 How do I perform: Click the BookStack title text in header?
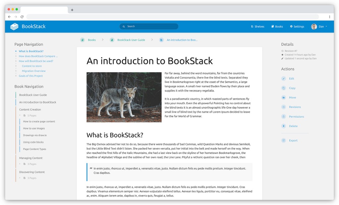pyautogui.click(x=33, y=26)
